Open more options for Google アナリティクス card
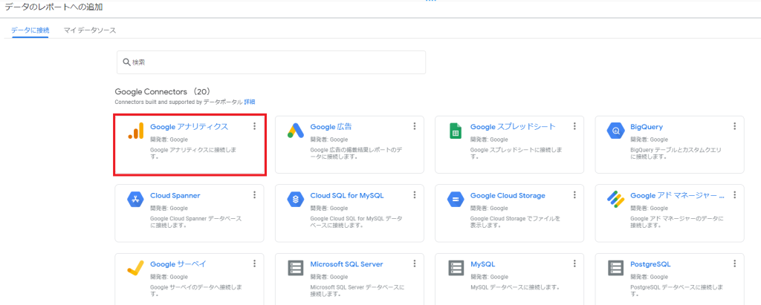 (254, 126)
